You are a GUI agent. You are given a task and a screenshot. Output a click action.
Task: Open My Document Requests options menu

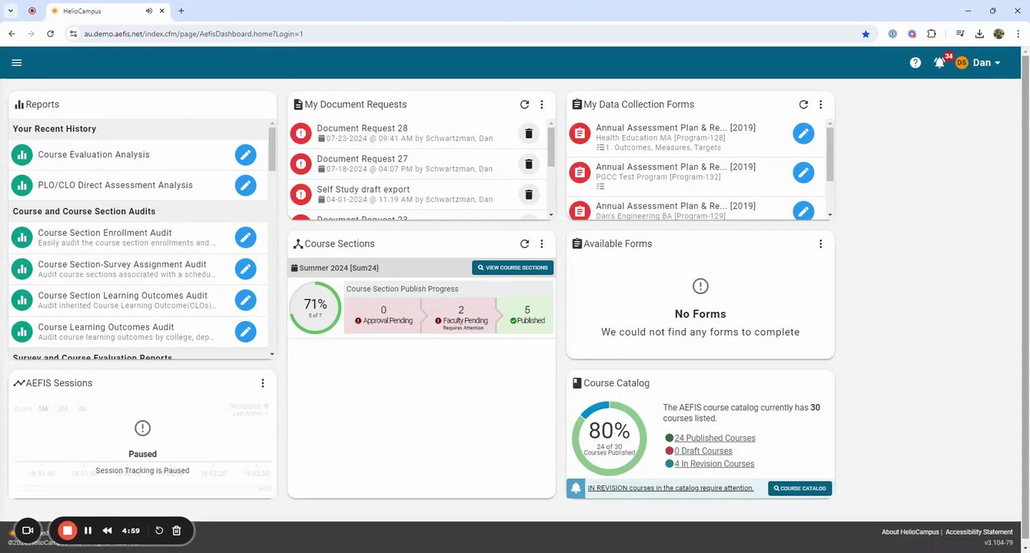[542, 104]
